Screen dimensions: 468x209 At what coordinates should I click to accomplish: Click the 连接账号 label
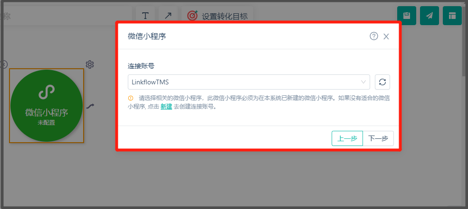tap(141, 66)
